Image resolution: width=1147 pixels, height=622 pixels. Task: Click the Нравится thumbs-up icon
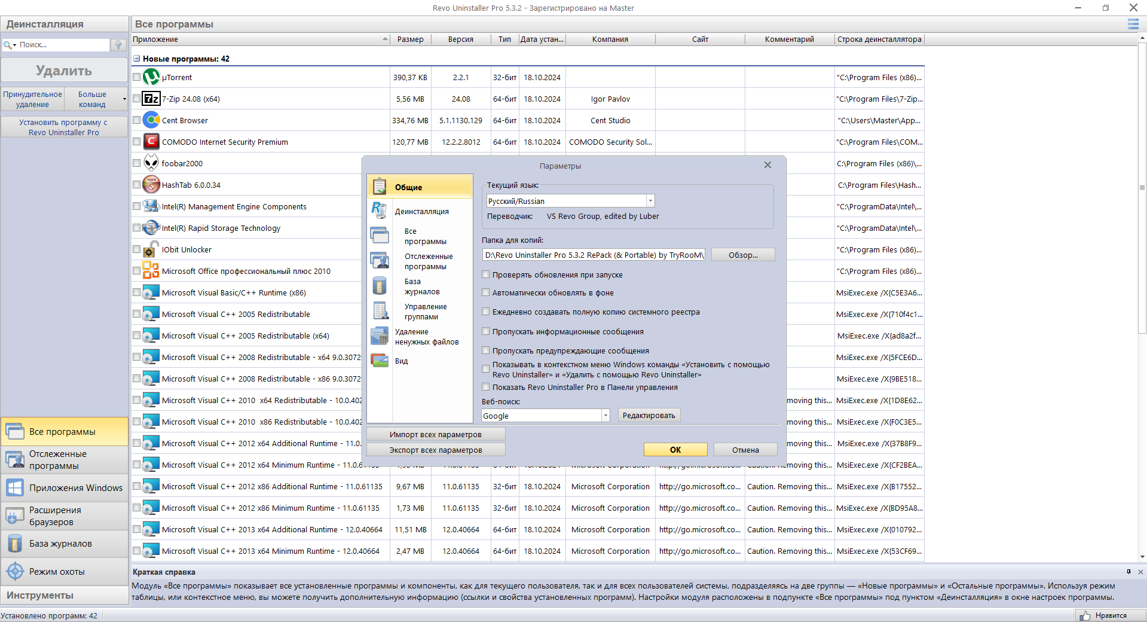coord(1085,615)
